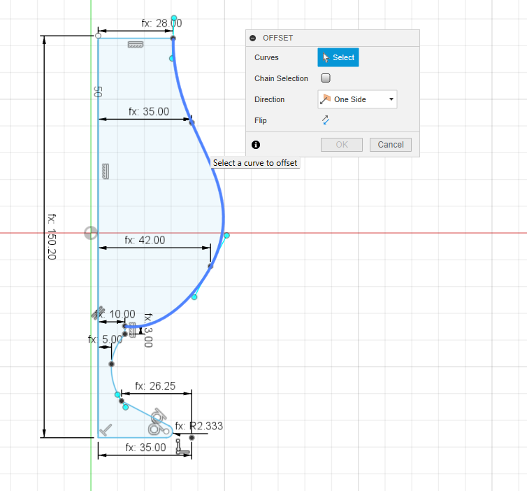This screenshot has height=491, width=527.
Task: Click the fx: 26.25 dimension label
Action: pos(154,386)
